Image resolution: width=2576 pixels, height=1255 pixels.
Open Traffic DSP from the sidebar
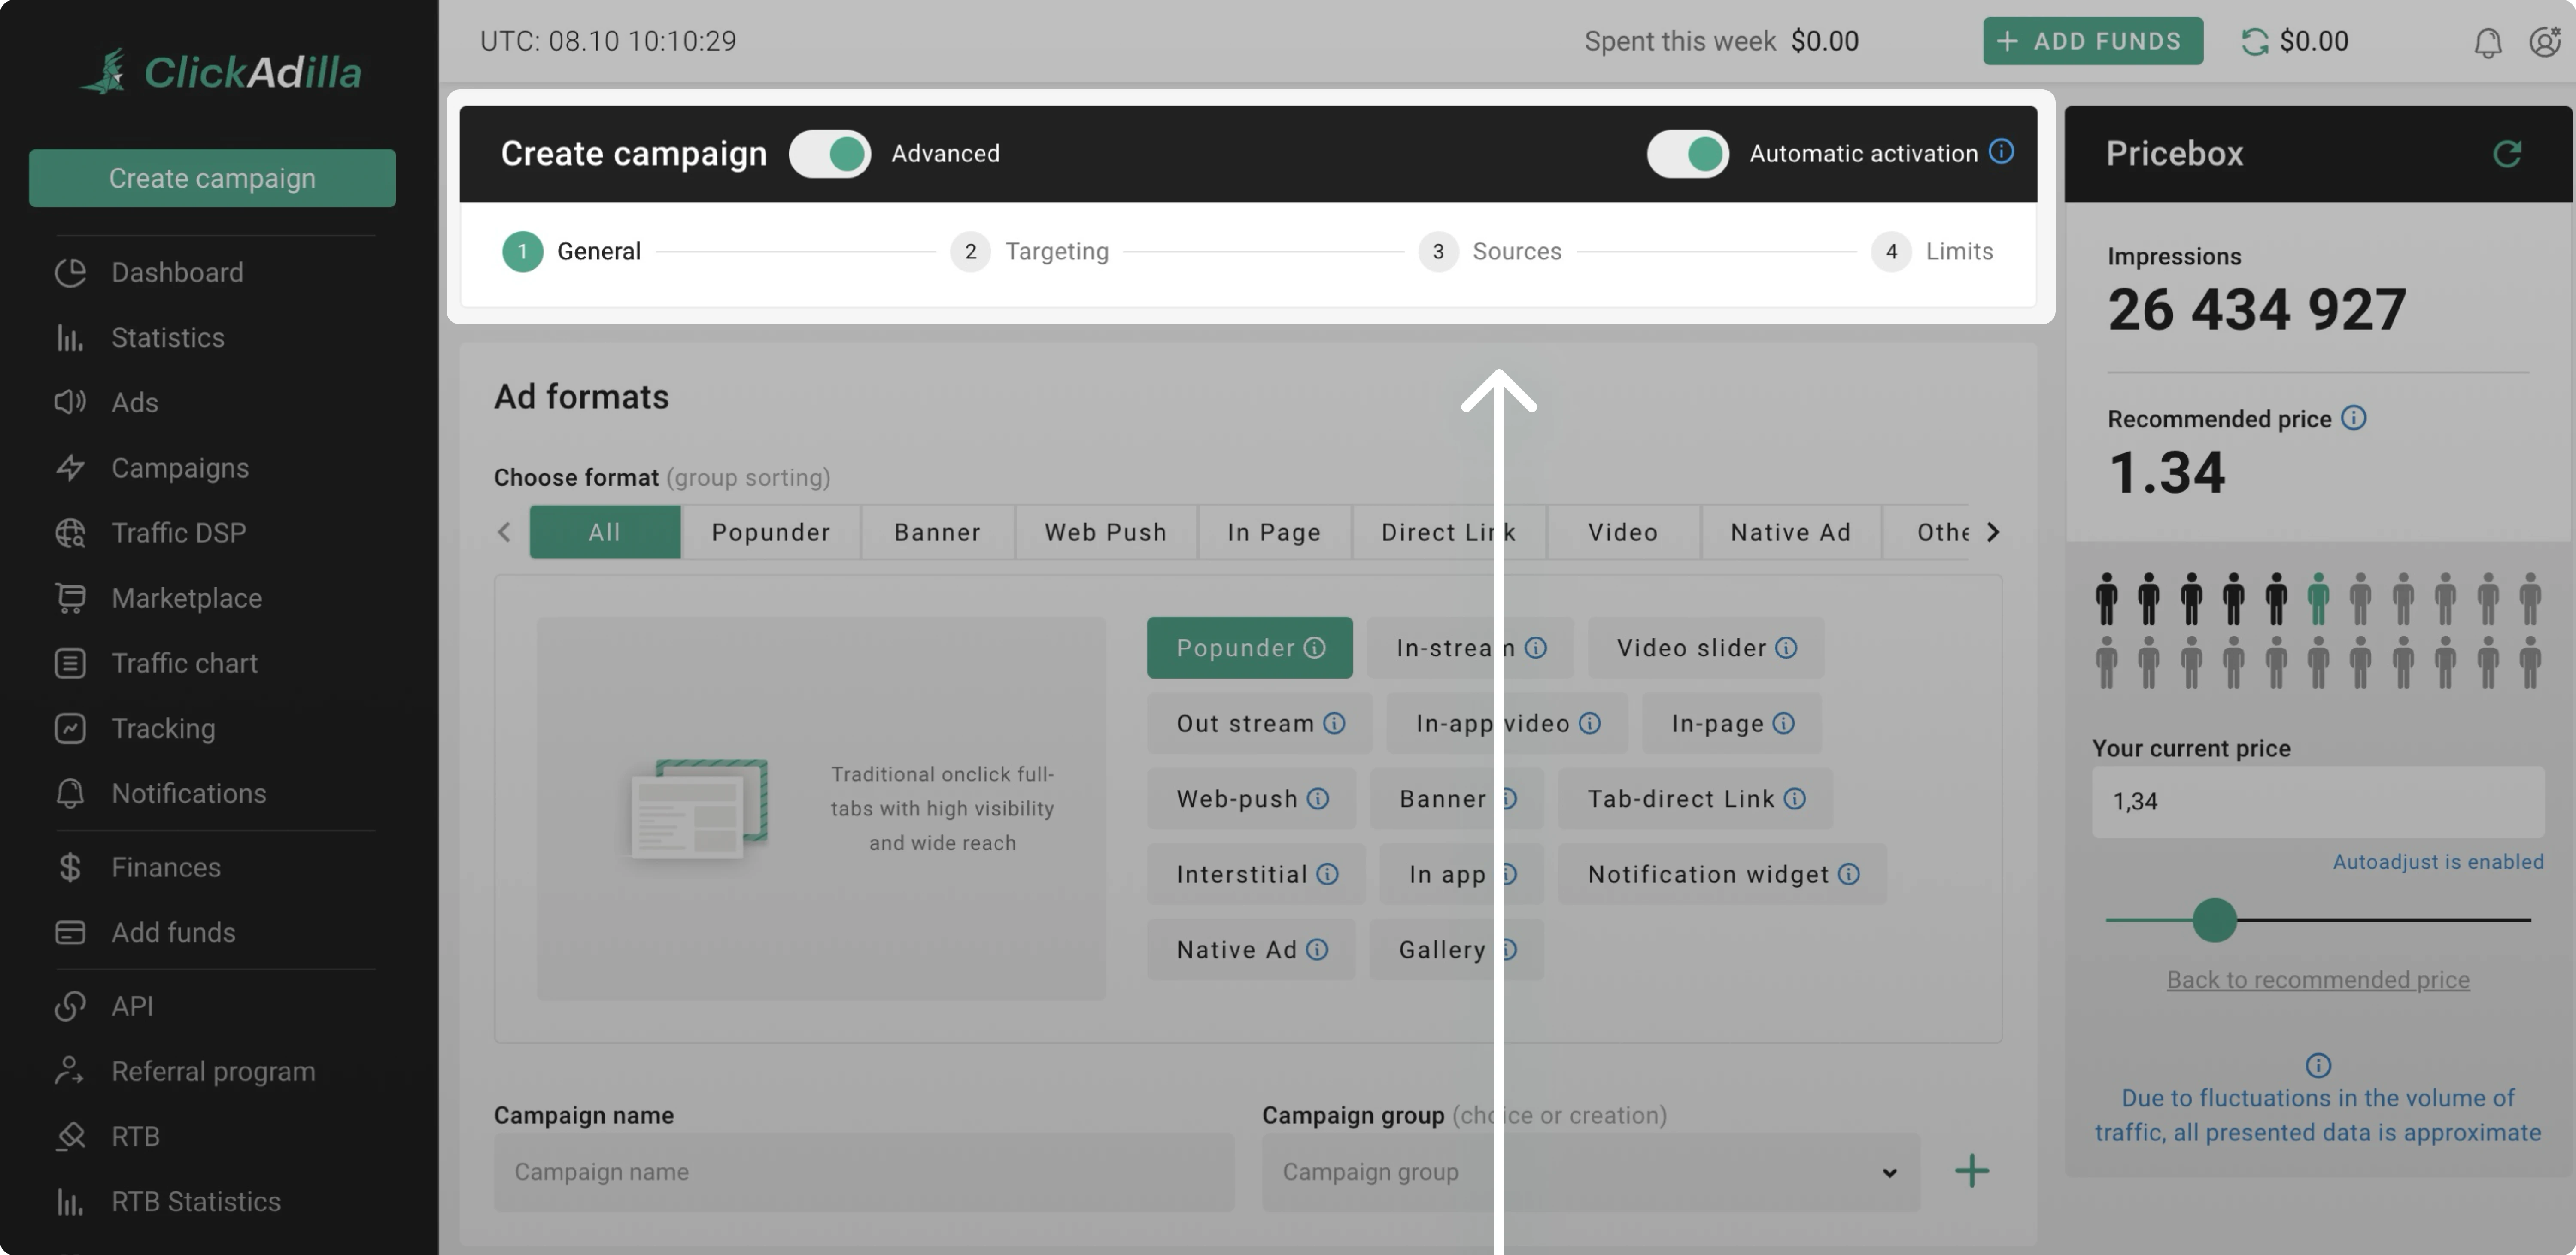(x=178, y=533)
